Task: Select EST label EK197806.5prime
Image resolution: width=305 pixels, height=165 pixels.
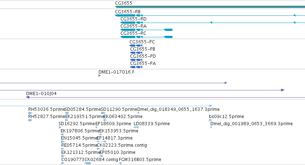Action: tap(80, 131)
